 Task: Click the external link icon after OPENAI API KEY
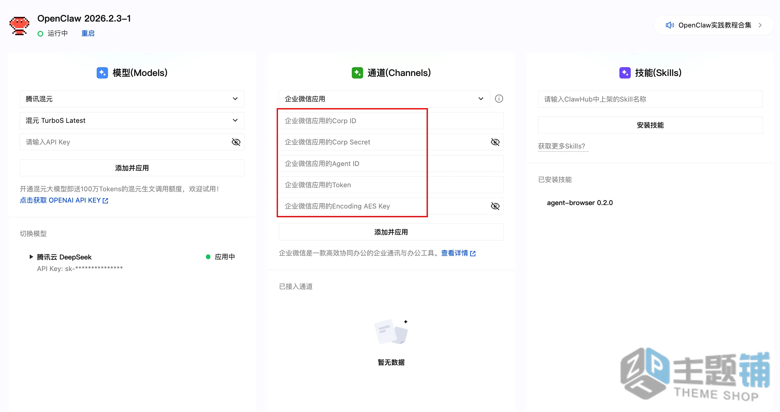pos(105,201)
